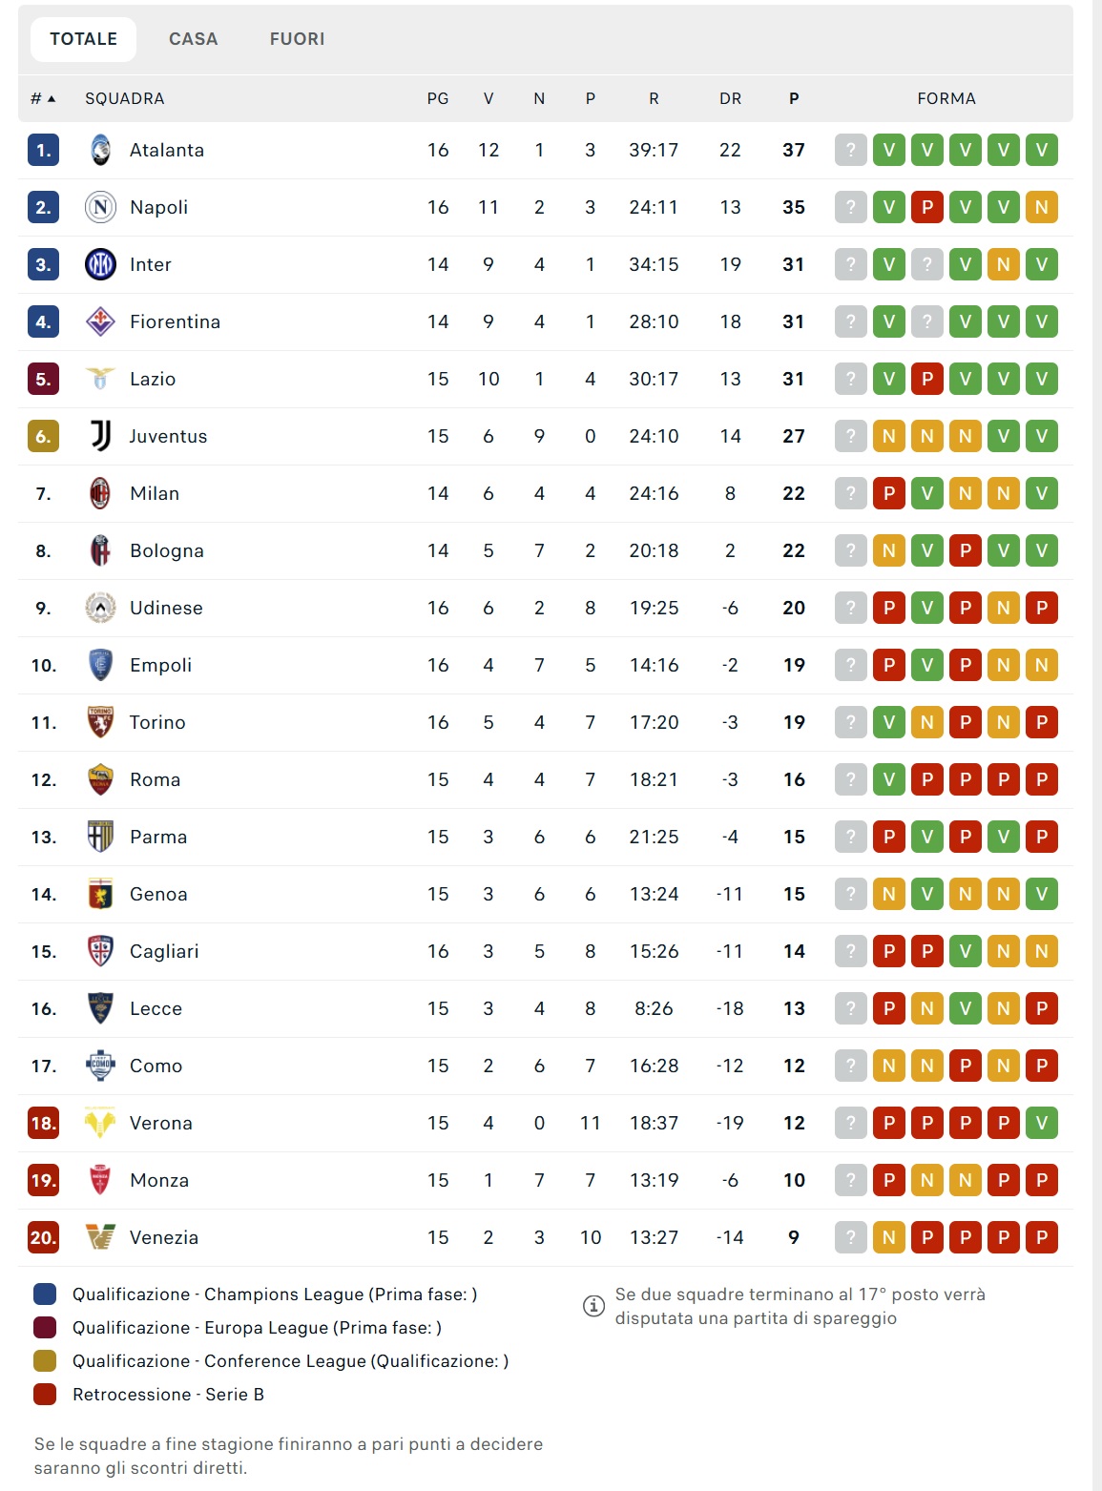Viewport: 1102px width, 1491px height.
Task: Open the Lazio team link
Action: (x=153, y=380)
